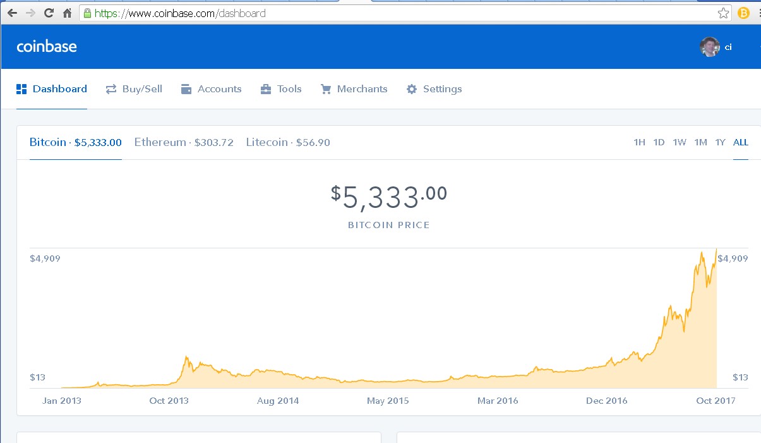Select the Bitcoin price tab
761x443 pixels.
[76, 142]
